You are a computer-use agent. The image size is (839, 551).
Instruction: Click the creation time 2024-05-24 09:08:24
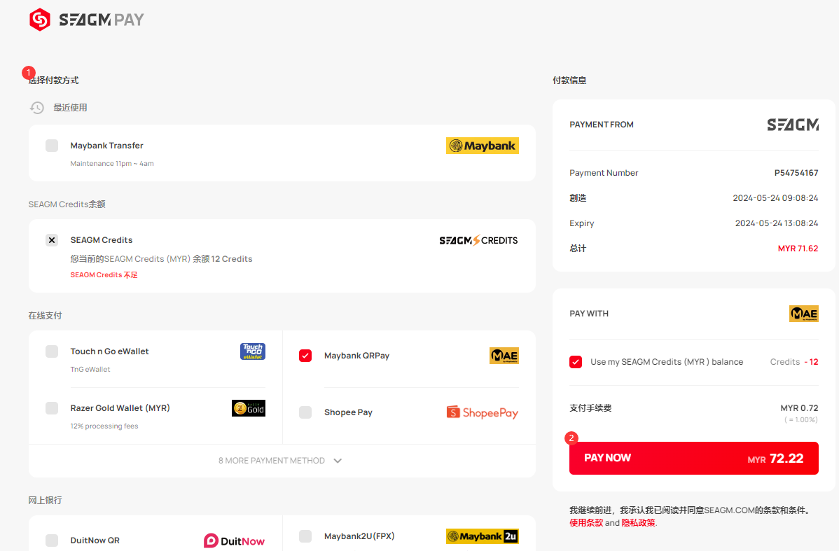(x=775, y=198)
